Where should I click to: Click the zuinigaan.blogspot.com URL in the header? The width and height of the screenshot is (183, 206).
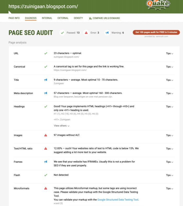tap(43, 6)
